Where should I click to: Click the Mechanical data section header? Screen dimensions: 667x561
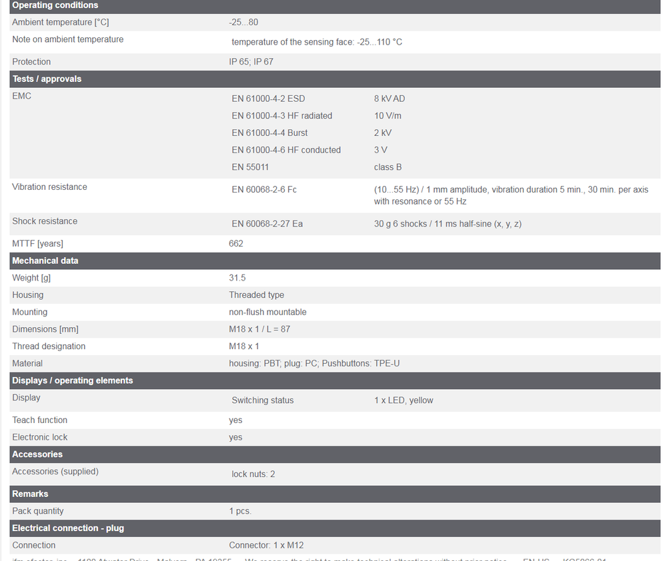click(x=45, y=261)
